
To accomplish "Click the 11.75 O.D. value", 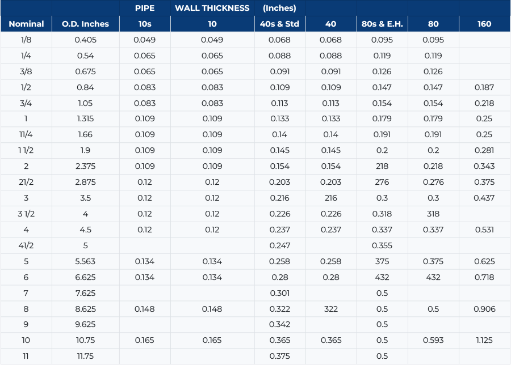I will coord(85,356).
